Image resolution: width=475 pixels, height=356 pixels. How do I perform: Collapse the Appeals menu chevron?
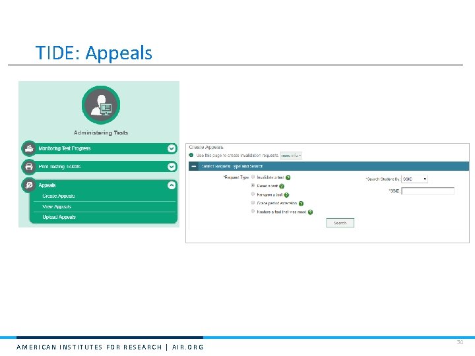coord(172,185)
